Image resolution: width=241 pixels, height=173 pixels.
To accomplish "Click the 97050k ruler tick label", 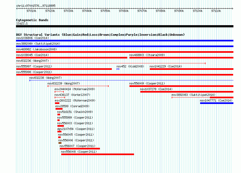I will click(105, 11).
